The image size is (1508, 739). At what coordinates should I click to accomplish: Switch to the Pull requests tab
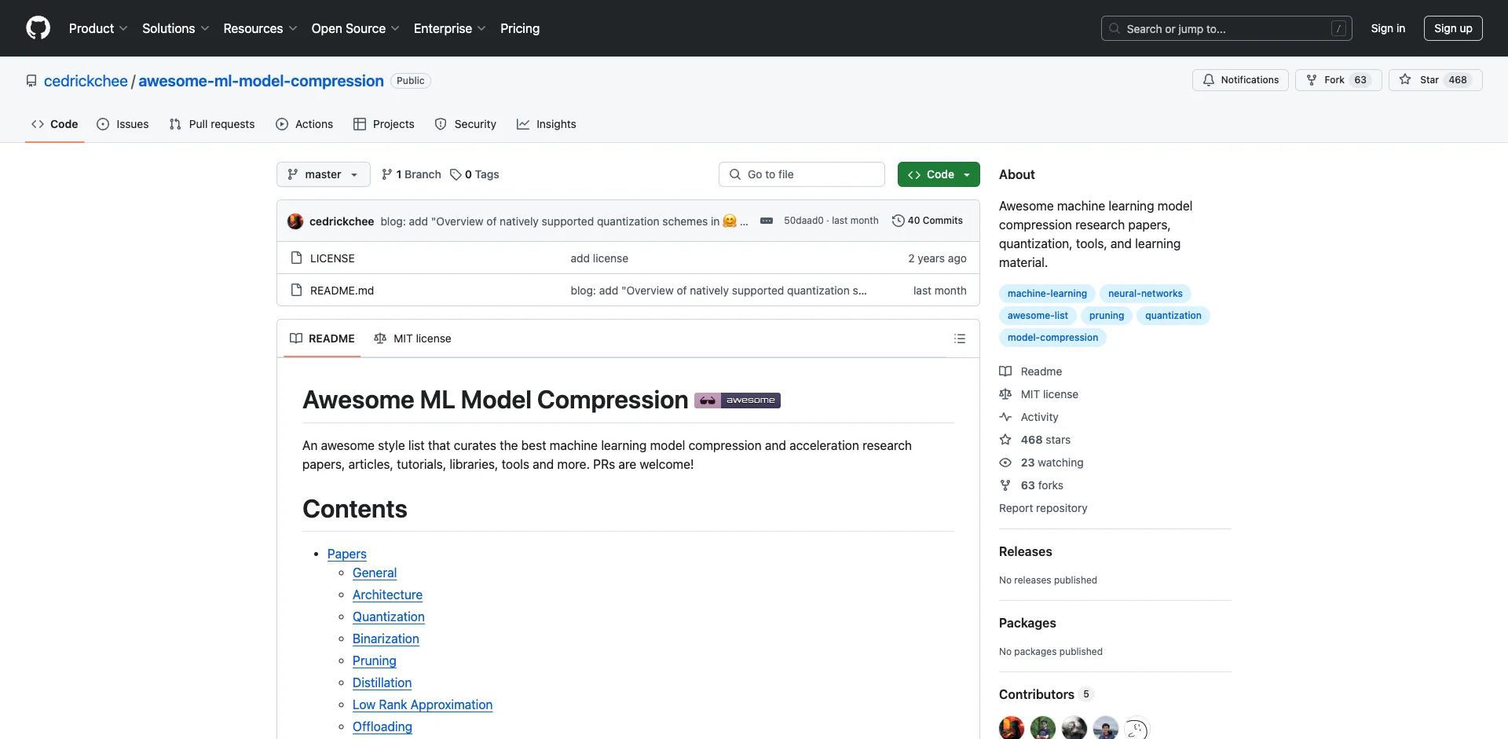point(212,124)
